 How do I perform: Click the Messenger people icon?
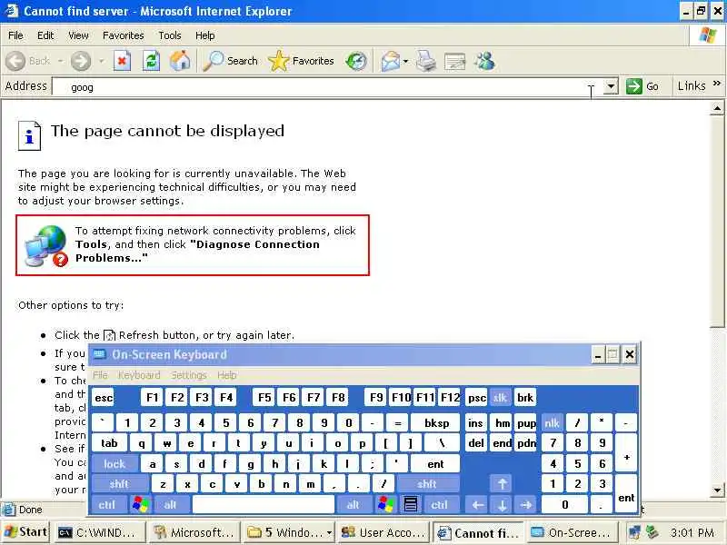(485, 61)
